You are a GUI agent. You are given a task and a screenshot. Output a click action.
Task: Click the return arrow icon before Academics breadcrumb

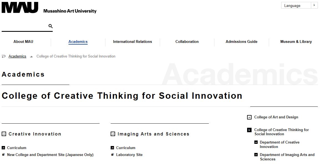(x=4, y=56)
